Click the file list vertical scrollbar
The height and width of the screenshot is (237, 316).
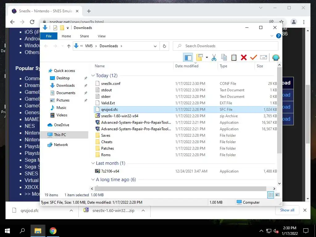[x=279, y=110]
